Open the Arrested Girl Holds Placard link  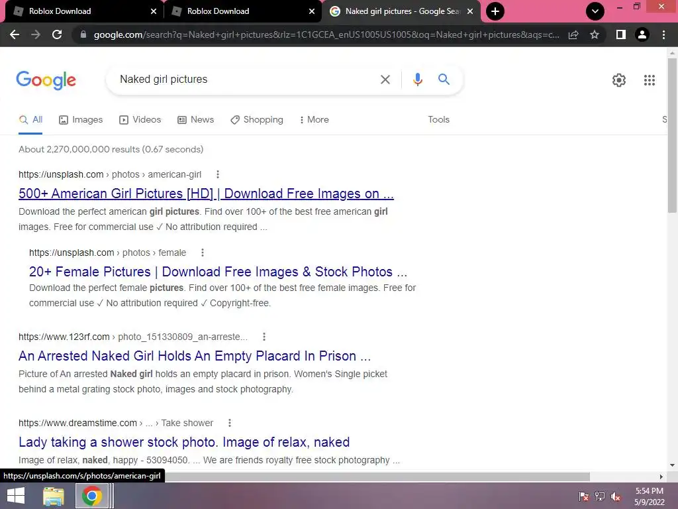tap(195, 356)
